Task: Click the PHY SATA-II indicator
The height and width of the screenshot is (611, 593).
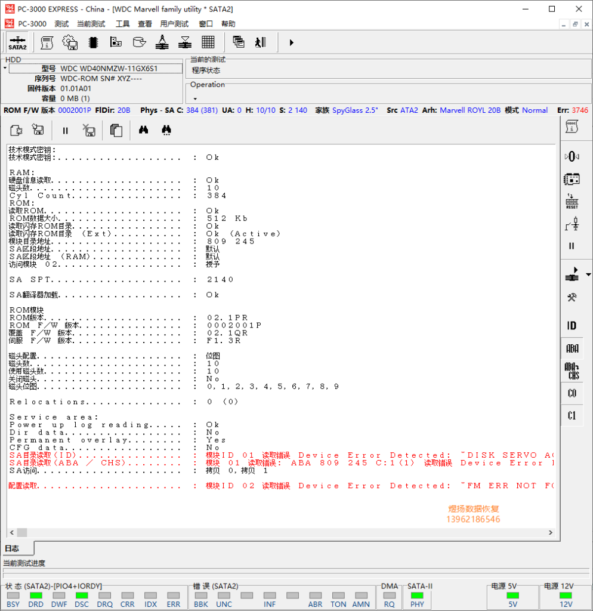Action: (x=417, y=595)
